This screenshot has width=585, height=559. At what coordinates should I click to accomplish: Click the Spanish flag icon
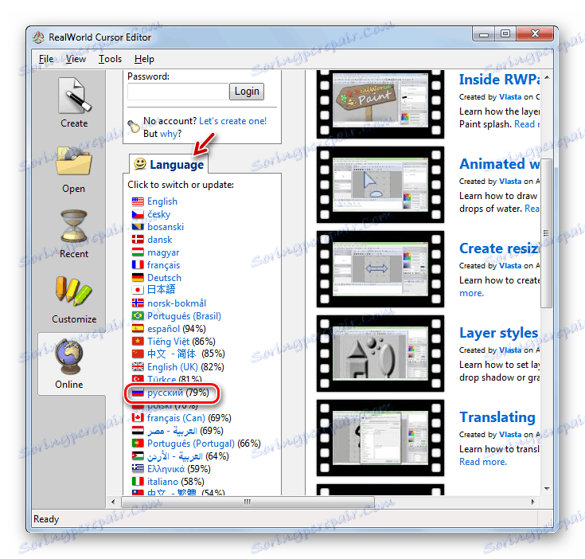(x=138, y=328)
